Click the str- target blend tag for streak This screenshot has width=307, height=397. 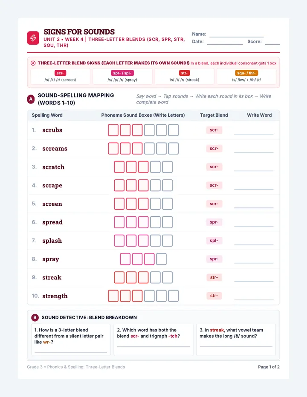coord(214,277)
